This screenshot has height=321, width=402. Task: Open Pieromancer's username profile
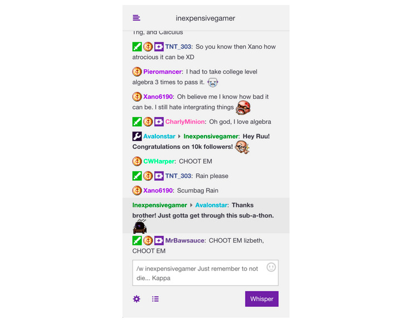tap(162, 72)
